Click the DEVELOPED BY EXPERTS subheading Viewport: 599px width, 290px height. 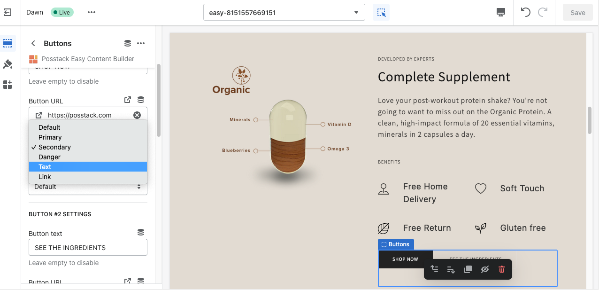click(x=406, y=59)
